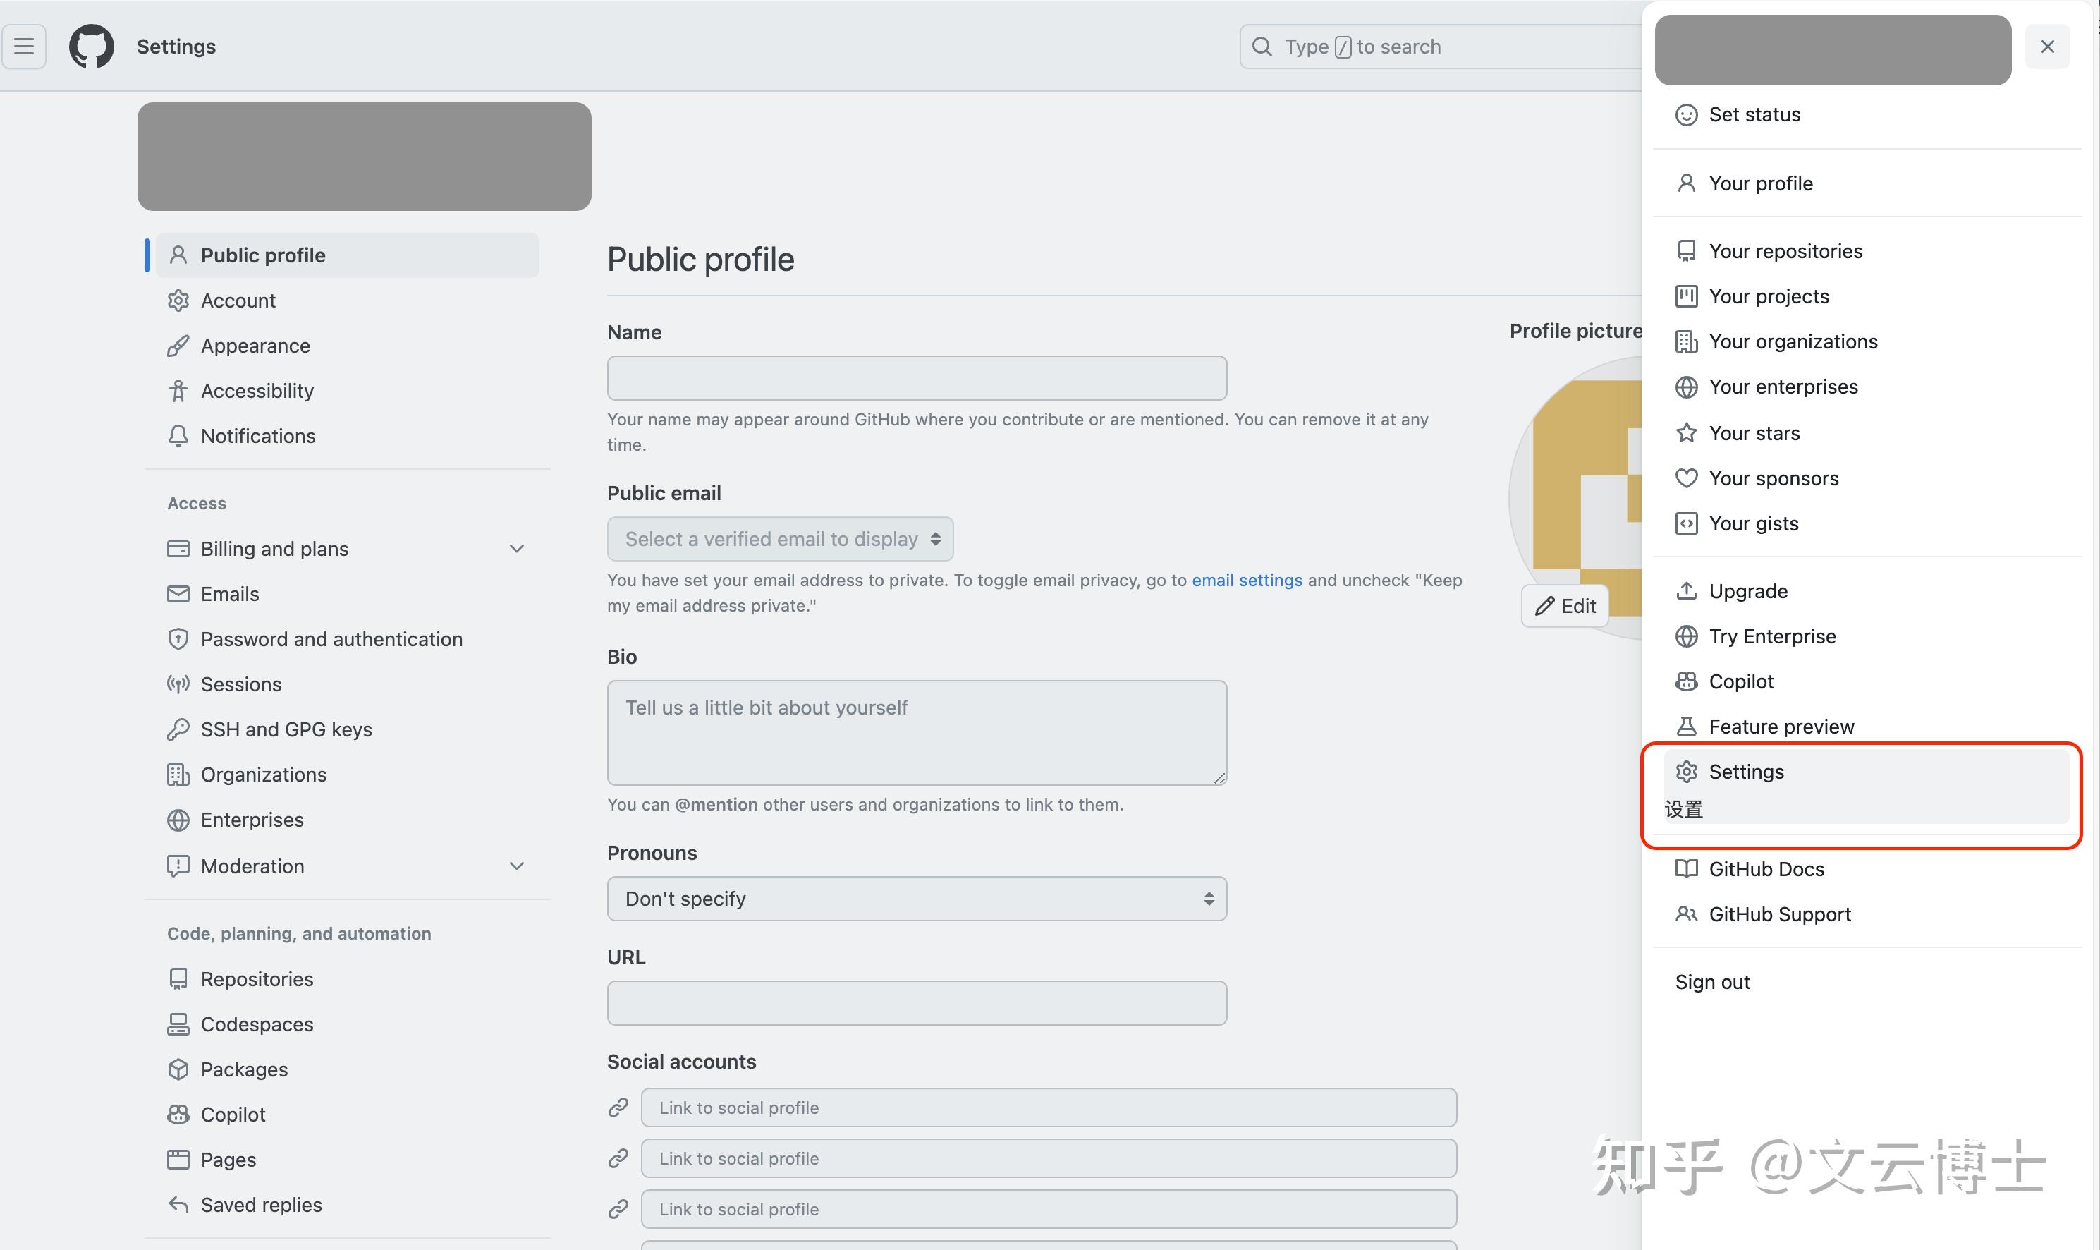Select the Notifications bell icon in sidebar

pyautogui.click(x=178, y=435)
